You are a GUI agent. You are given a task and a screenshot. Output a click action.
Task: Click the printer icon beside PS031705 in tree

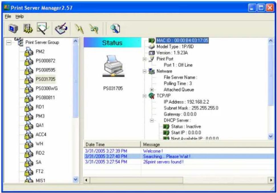(x=29, y=79)
